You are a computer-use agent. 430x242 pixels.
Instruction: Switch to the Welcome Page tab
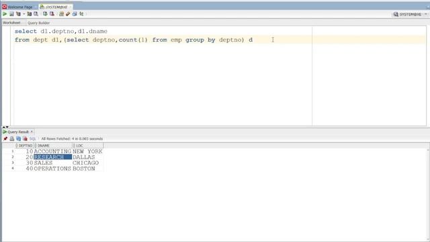19,7
